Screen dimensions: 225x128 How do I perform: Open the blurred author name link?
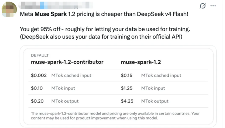55,5
